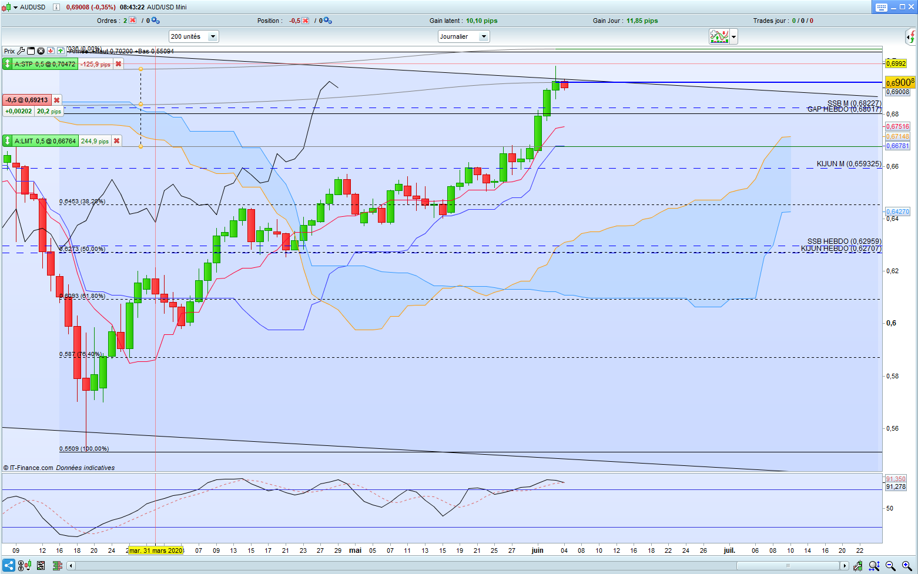Click the 244,9 pips value on the LMT order
This screenshot has height=574, width=918.
(95, 141)
